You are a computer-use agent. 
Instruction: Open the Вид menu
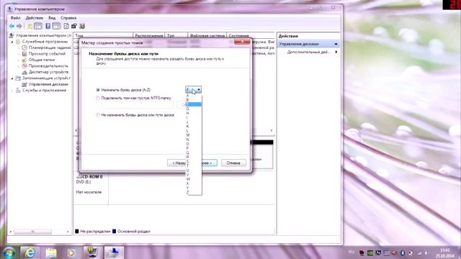click(52, 18)
